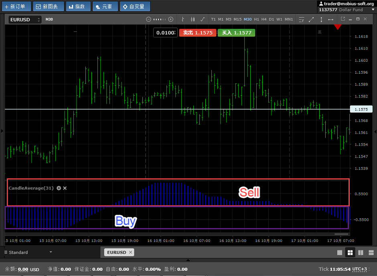Viewport: 377px width, 276px height.
Task: Click the red triangle marker at chart top
Action: (x=338, y=27)
